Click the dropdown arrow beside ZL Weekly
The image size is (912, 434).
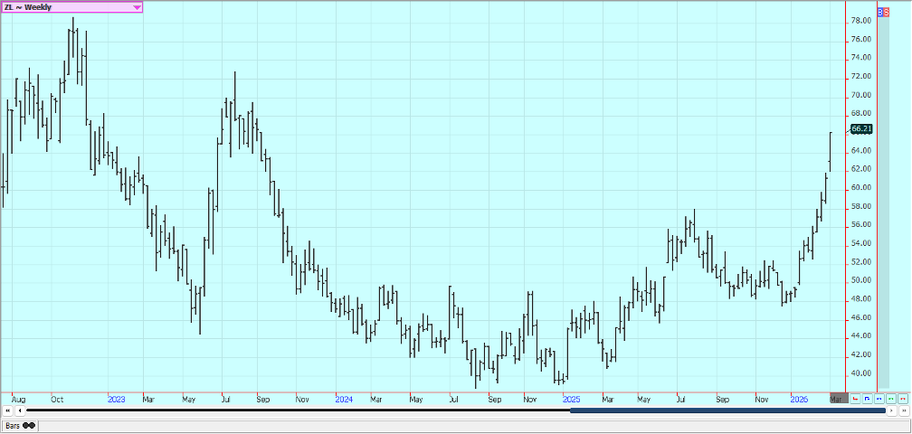click(137, 7)
